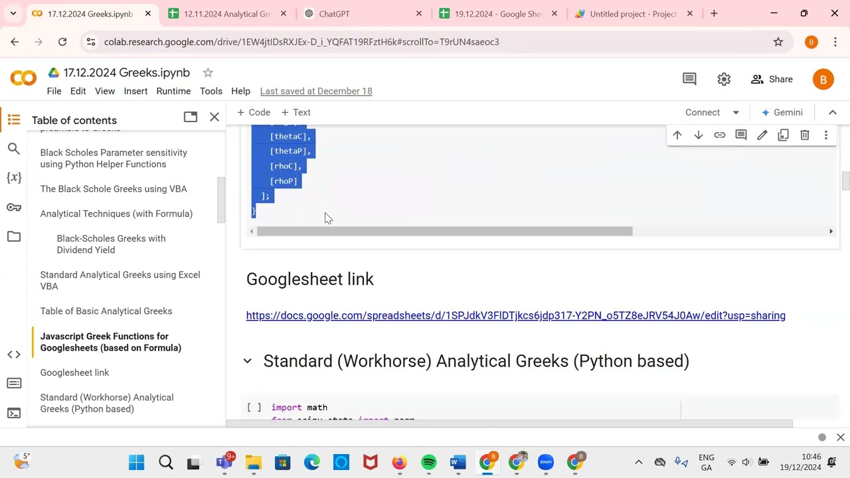850x478 pixels.
Task: Go to The Black Schole Greeks using VBA
Action: pyautogui.click(x=114, y=189)
